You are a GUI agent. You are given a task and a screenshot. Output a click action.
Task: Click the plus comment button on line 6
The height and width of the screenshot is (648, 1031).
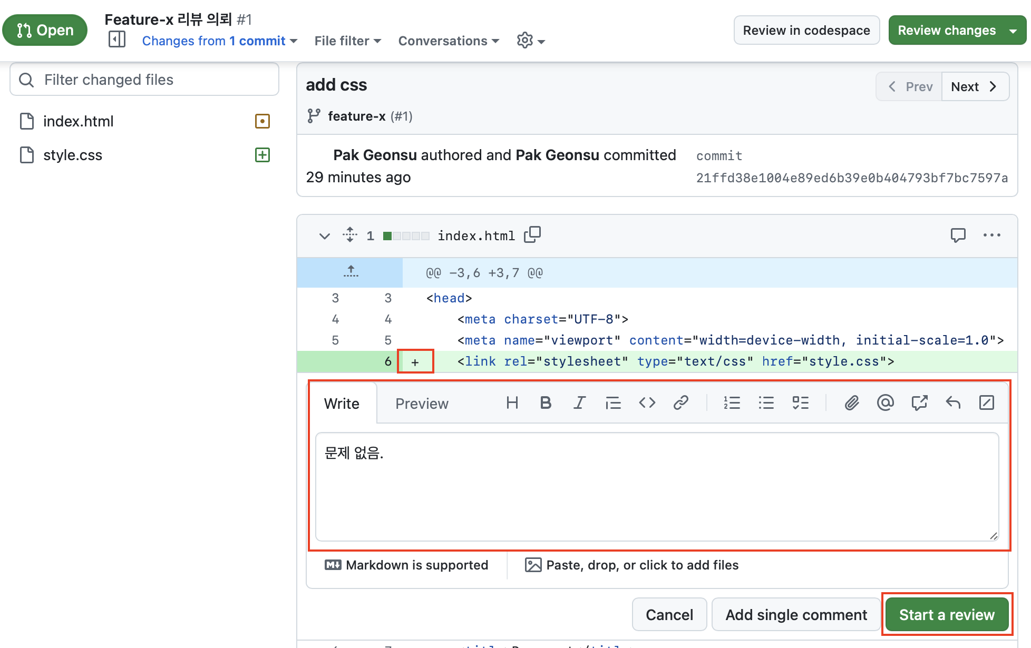[415, 362]
